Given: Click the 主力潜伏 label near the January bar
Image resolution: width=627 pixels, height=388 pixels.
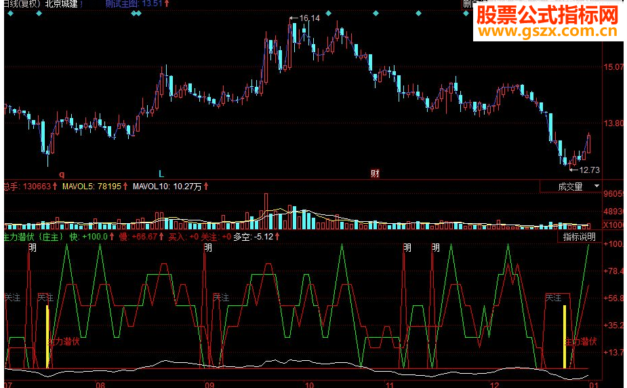Looking at the screenshot, I should (581, 341).
